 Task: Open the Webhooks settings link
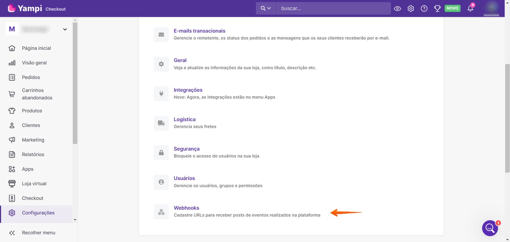pos(186,208)
